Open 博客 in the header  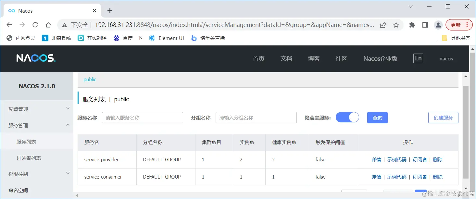pyautogui.click(x=314, y=59)
